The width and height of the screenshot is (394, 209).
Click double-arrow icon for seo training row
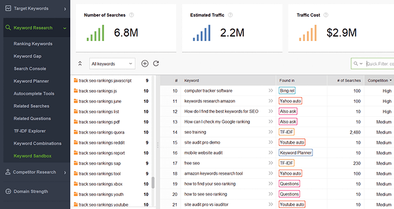click(271, 132)
